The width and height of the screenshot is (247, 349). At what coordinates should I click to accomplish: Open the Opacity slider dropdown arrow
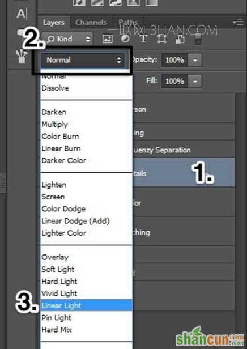(195, 60)
